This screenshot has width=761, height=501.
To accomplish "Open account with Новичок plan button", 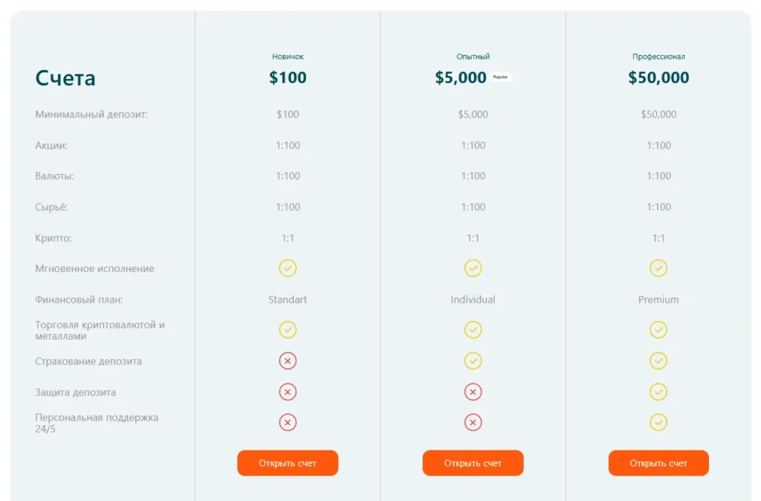I will pyautogui.click(x=288, y=463).
